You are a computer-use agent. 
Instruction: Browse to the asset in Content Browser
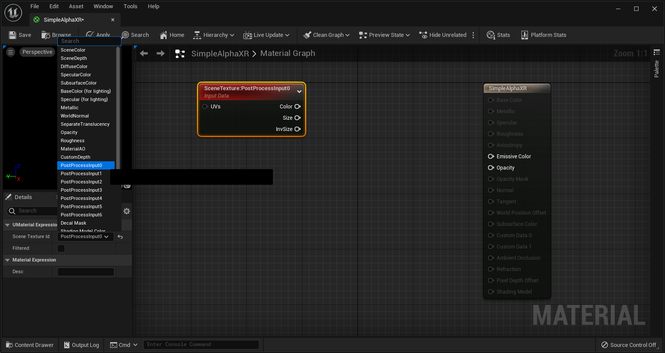56,35
